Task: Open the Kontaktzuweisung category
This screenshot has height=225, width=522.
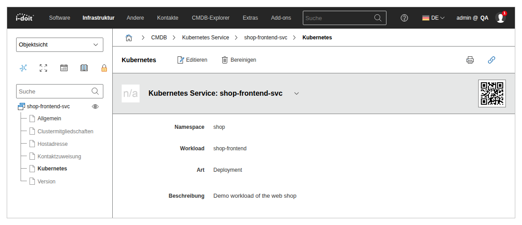Action: point(59,157)
